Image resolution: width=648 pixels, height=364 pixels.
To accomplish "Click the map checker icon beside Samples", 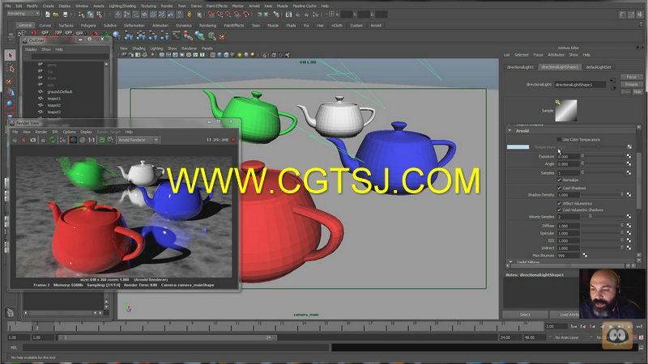I will coord(629,172).
